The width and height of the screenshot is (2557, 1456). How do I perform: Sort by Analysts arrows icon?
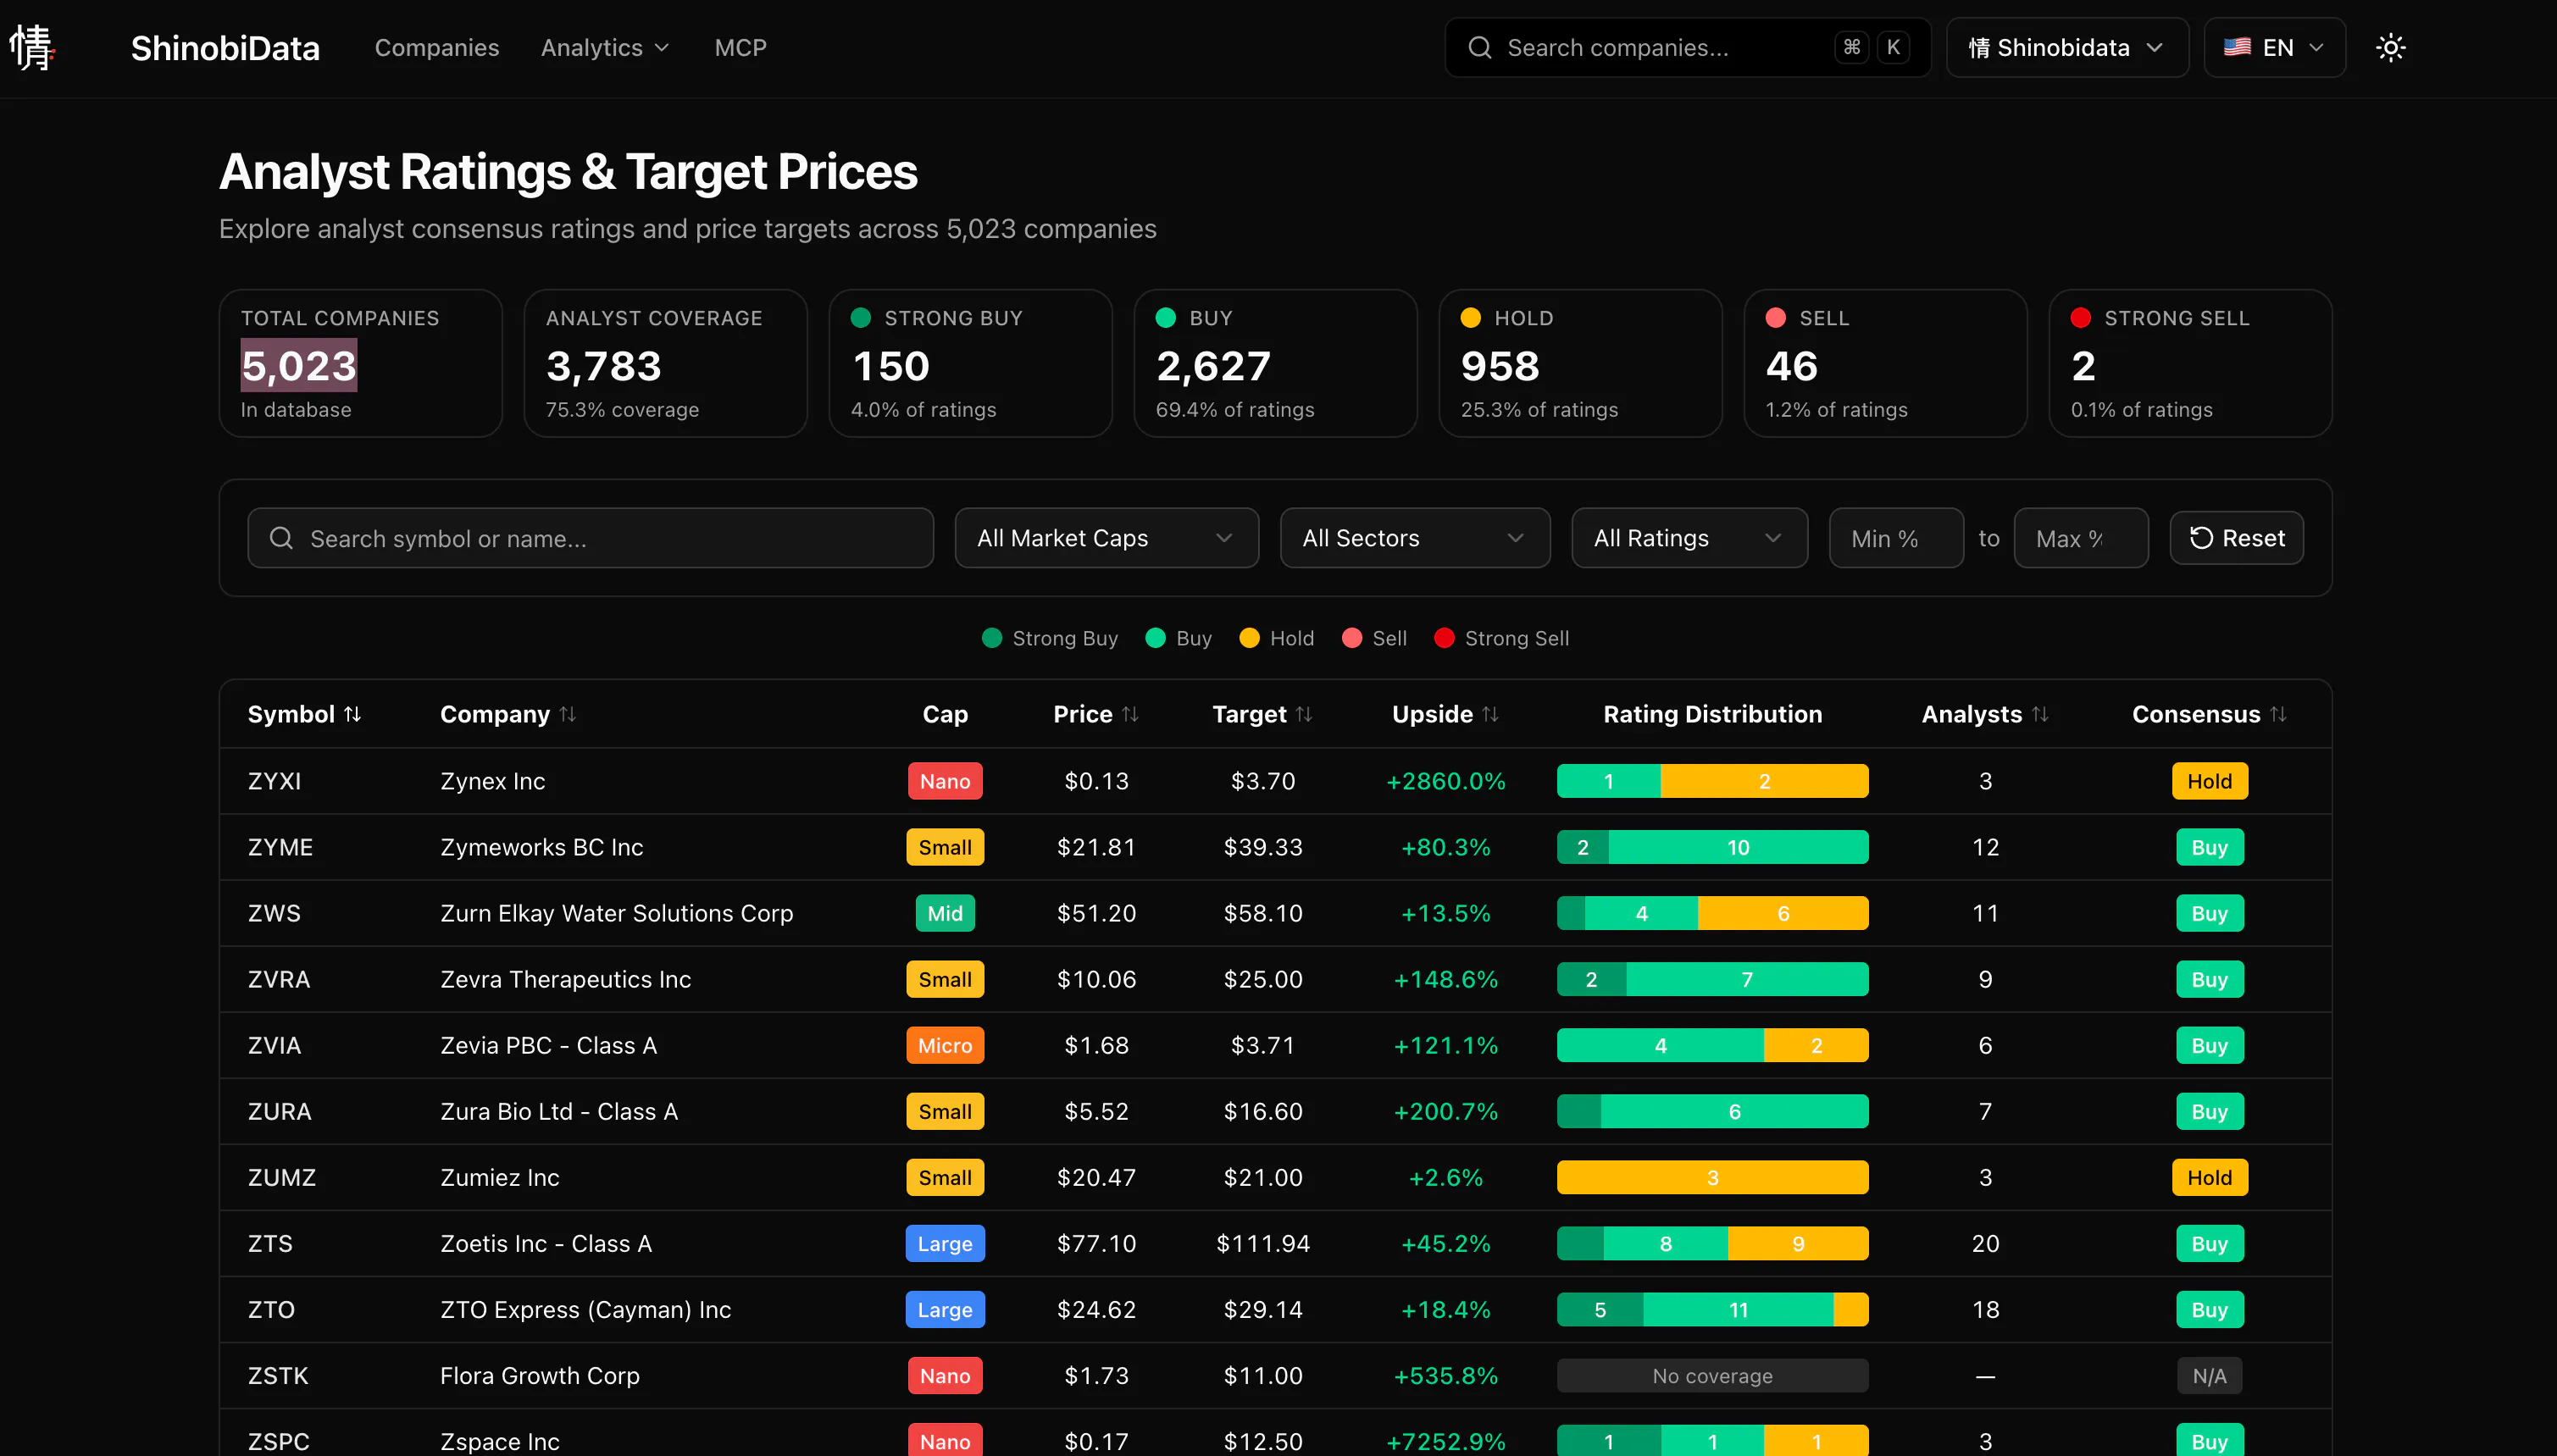coord(2040,714)
